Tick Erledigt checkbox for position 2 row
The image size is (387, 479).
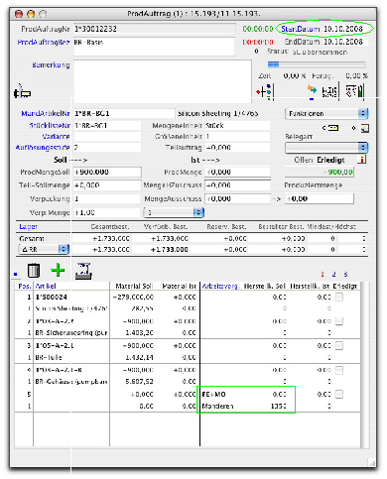click(x=339, y=321)
